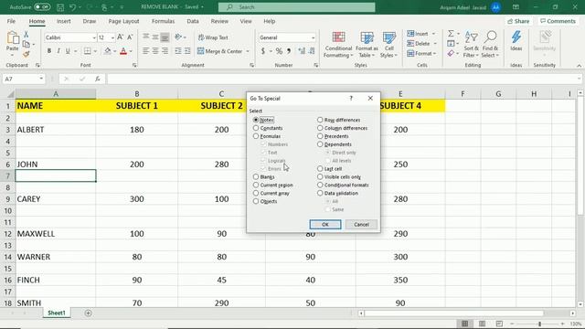Click the AutoSum sigma icon

pos(451,34)
